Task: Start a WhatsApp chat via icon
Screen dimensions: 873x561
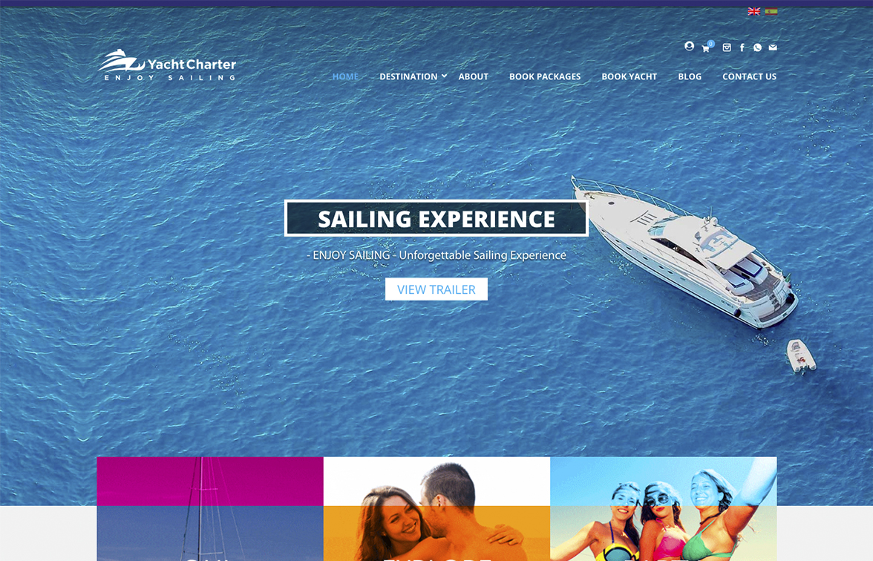Action: pos(757,47)
